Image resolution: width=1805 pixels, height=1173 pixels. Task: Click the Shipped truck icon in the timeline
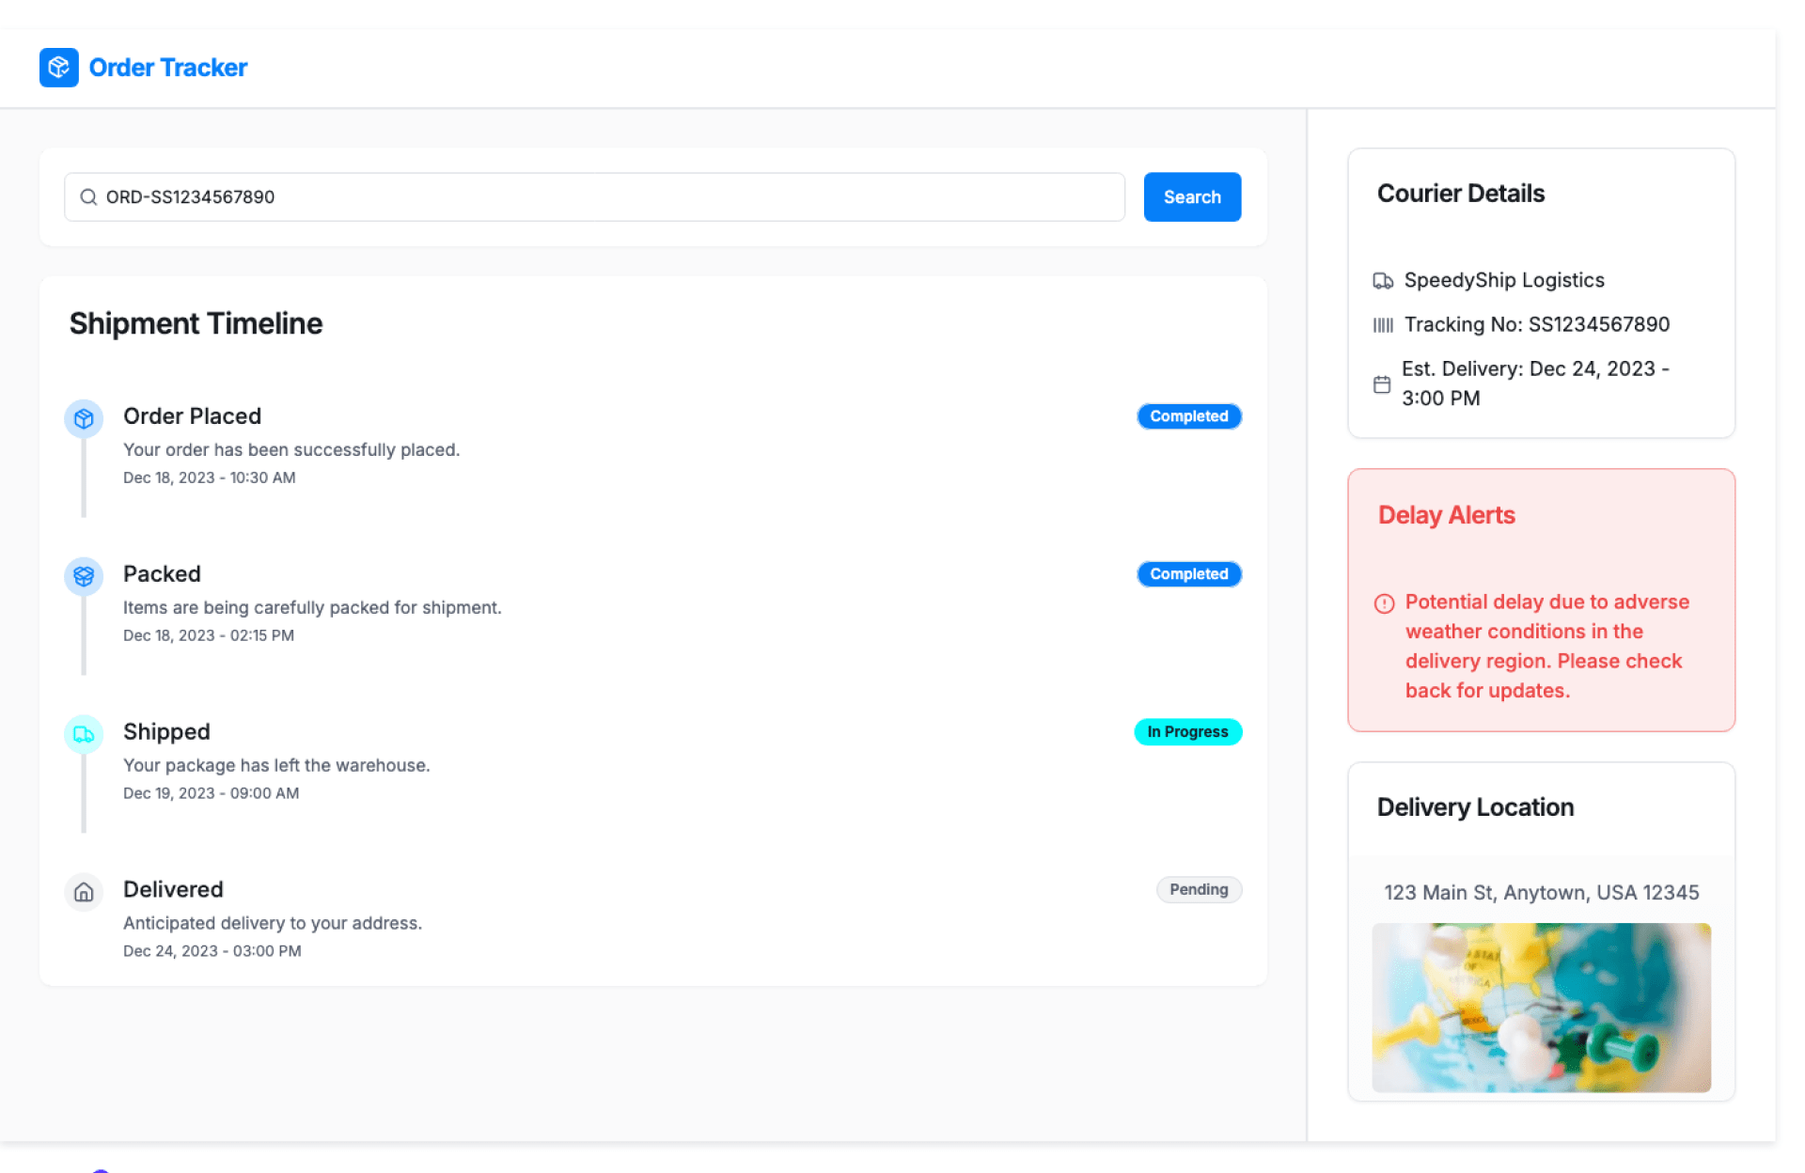tap(84, 734)
